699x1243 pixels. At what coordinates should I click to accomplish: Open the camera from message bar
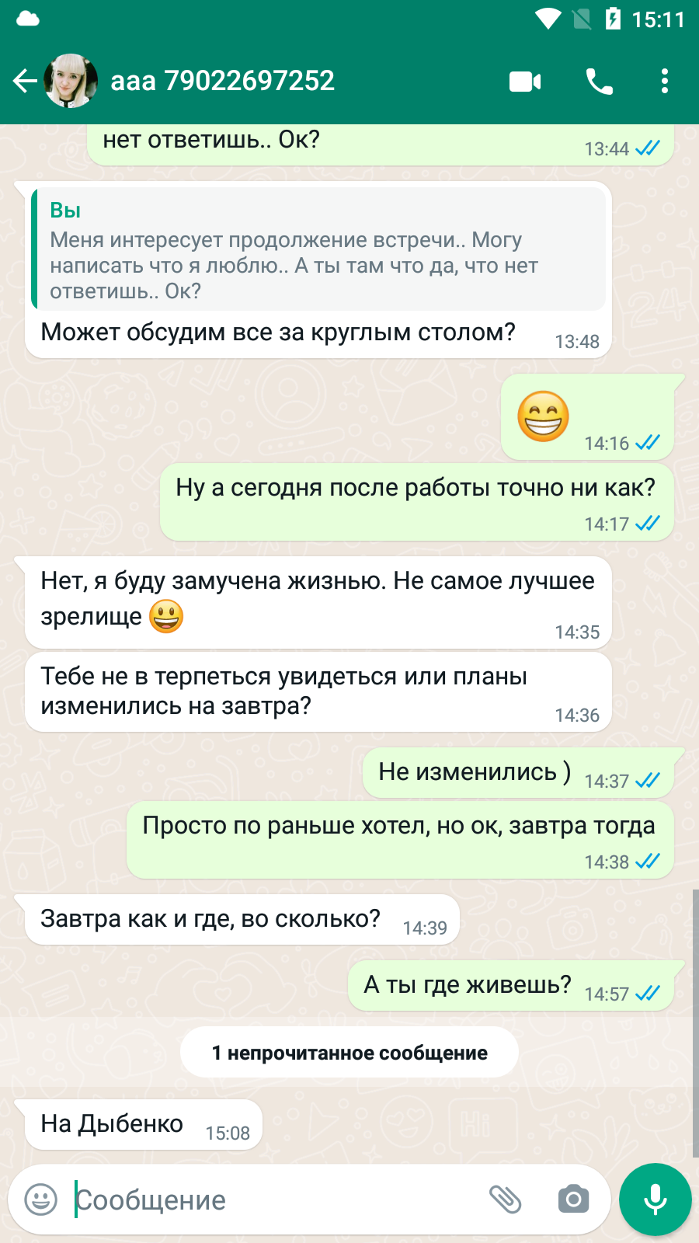pos(573,1199)
